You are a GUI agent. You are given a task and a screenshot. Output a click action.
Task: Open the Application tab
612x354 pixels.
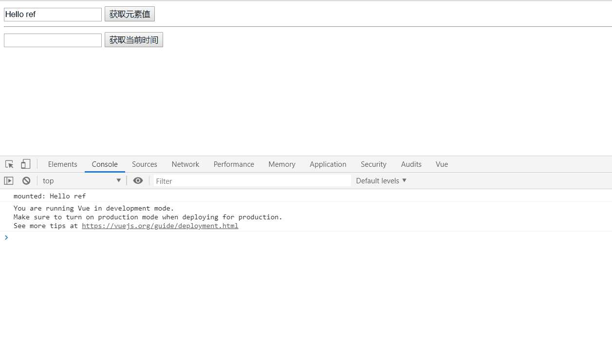coord(328,164)
